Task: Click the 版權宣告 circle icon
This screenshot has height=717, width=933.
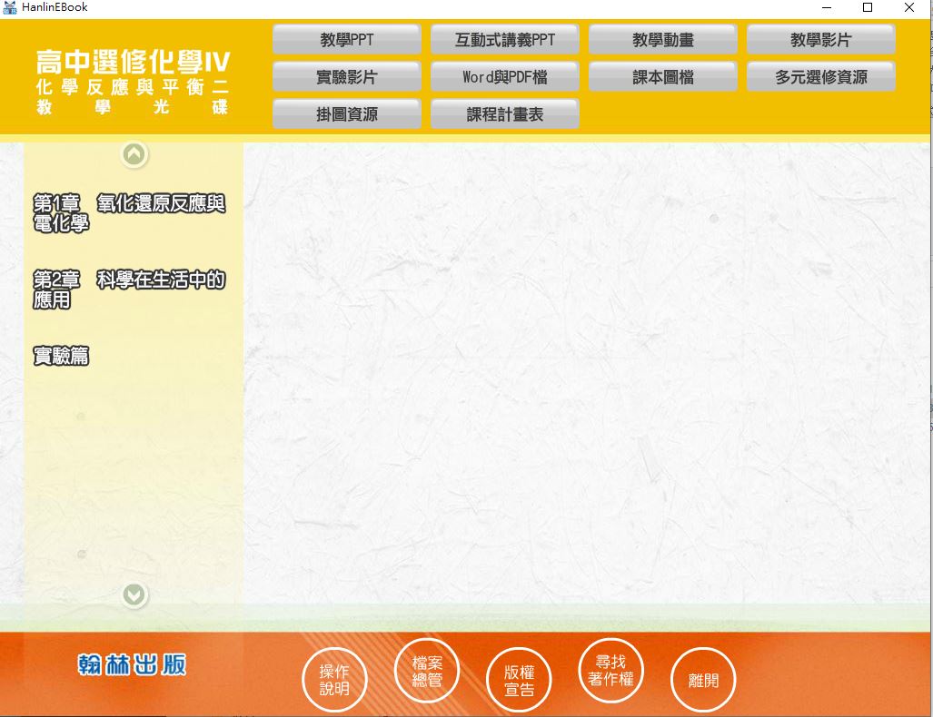Action: point(519,681)
